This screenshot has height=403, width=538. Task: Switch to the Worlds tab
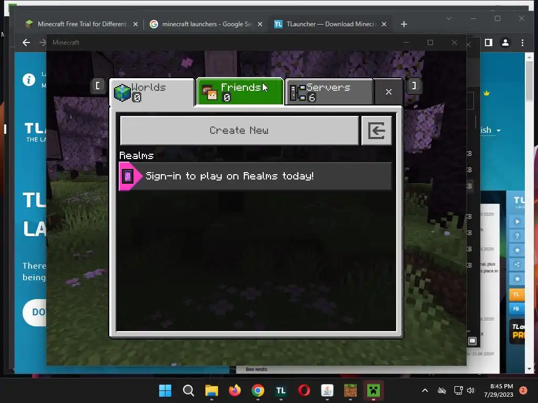(x=152, y=92)
